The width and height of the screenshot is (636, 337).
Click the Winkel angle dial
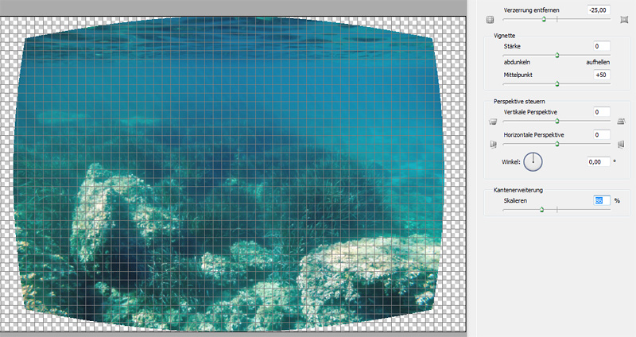533,162
